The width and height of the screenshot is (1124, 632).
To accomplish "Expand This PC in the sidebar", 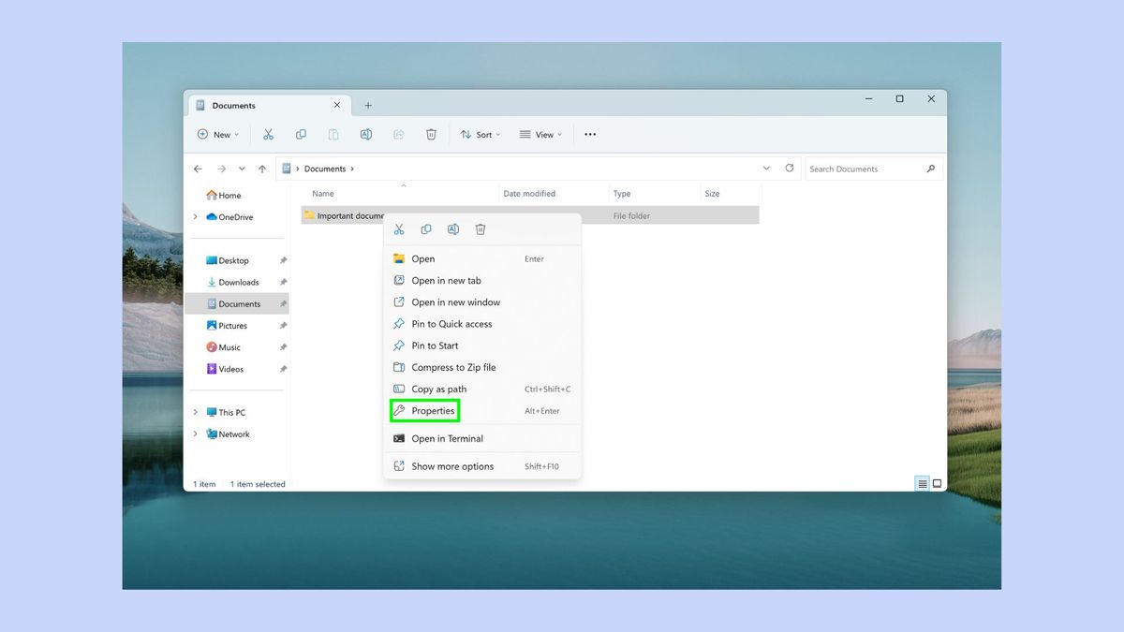I will (x=195, y=412).
